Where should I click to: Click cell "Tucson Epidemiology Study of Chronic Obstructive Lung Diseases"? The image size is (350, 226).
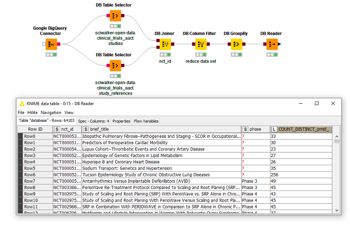(162, 175)
